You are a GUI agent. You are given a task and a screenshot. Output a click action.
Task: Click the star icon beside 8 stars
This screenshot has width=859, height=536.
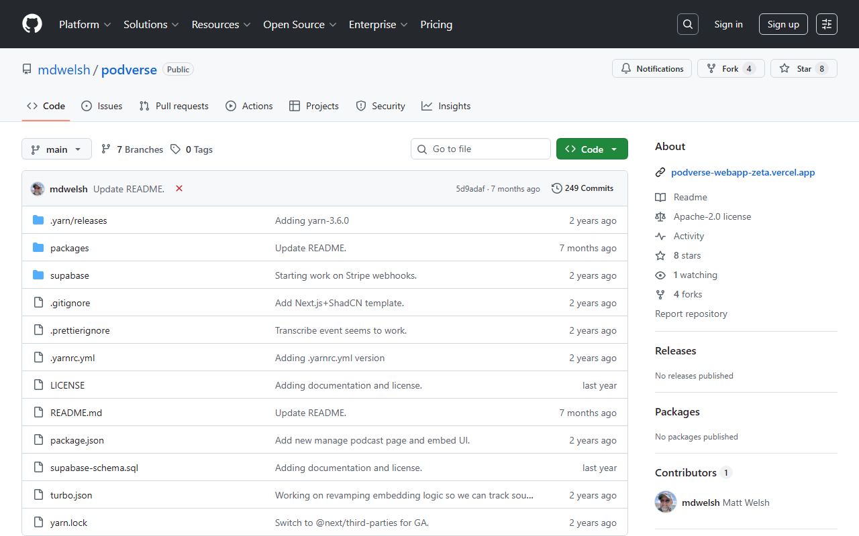point(660,255)
